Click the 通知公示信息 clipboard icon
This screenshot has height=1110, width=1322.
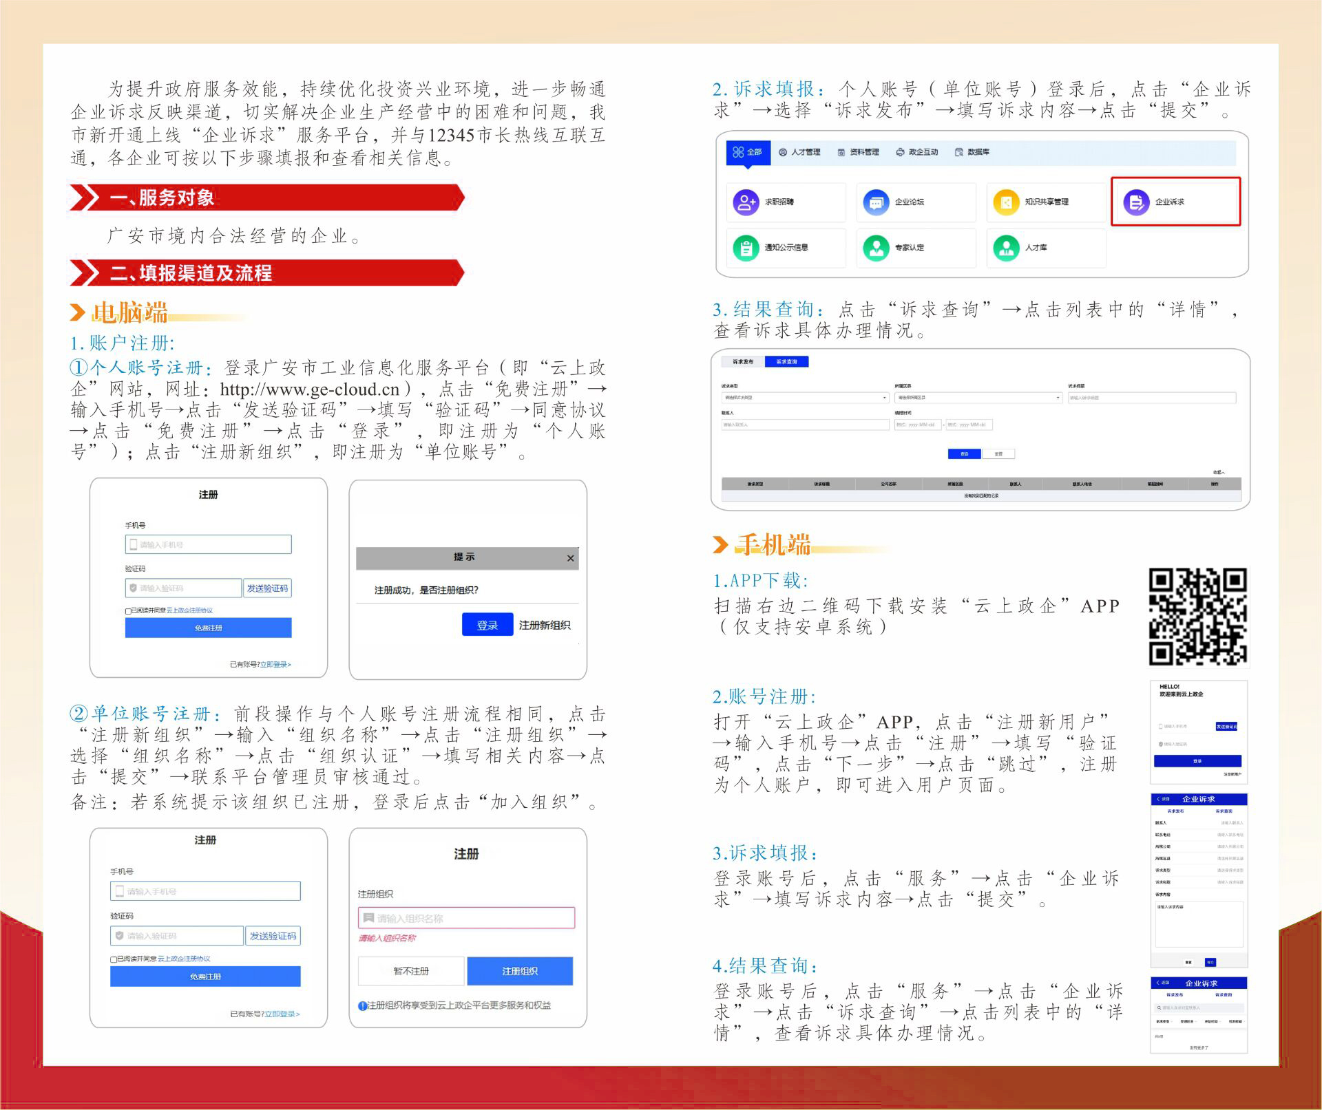(x=746, y=248)
